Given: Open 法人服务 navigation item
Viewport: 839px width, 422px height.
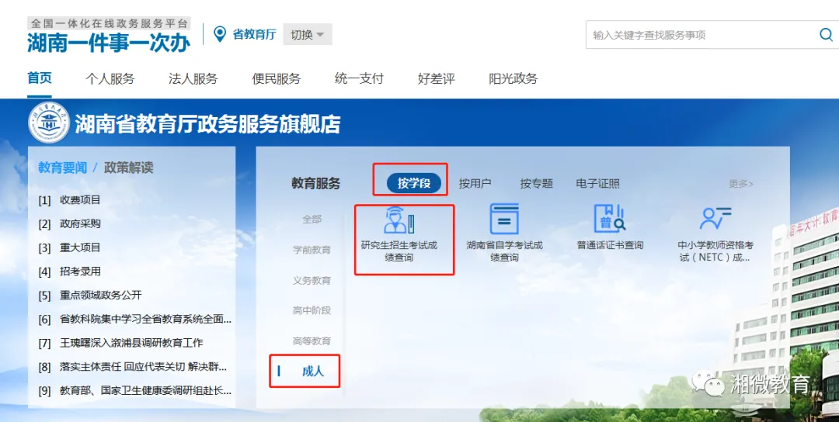Looking at the screenshot, I should [x=193, y=79].
